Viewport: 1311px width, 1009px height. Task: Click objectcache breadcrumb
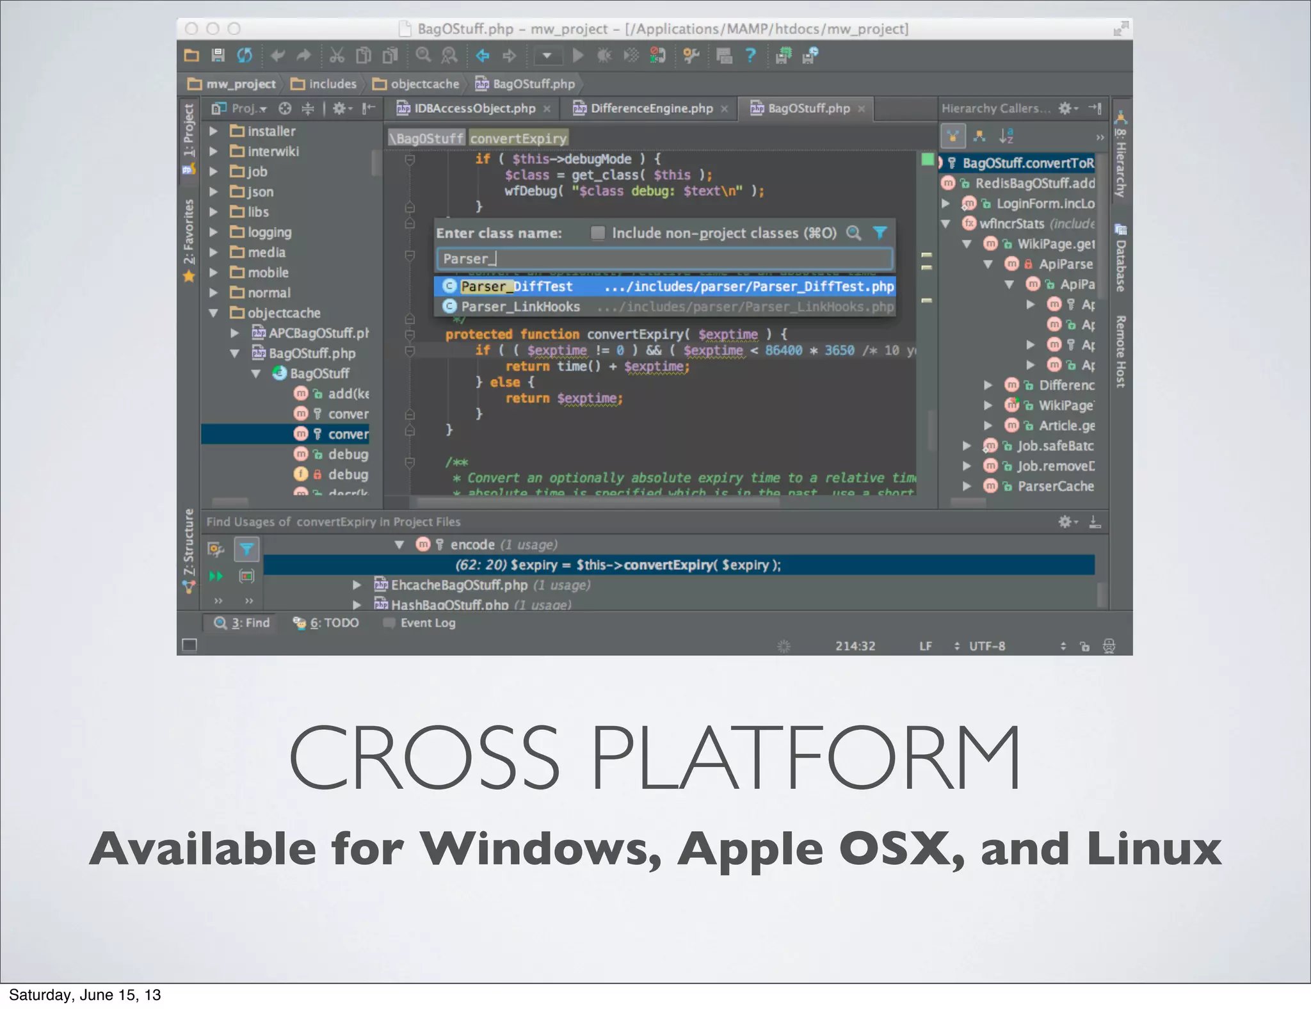(x=416, y=84)
